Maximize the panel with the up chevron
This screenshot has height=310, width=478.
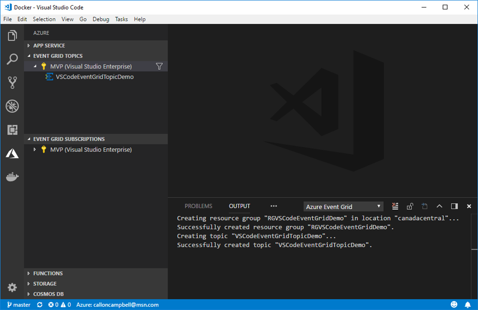coord(439,206)
